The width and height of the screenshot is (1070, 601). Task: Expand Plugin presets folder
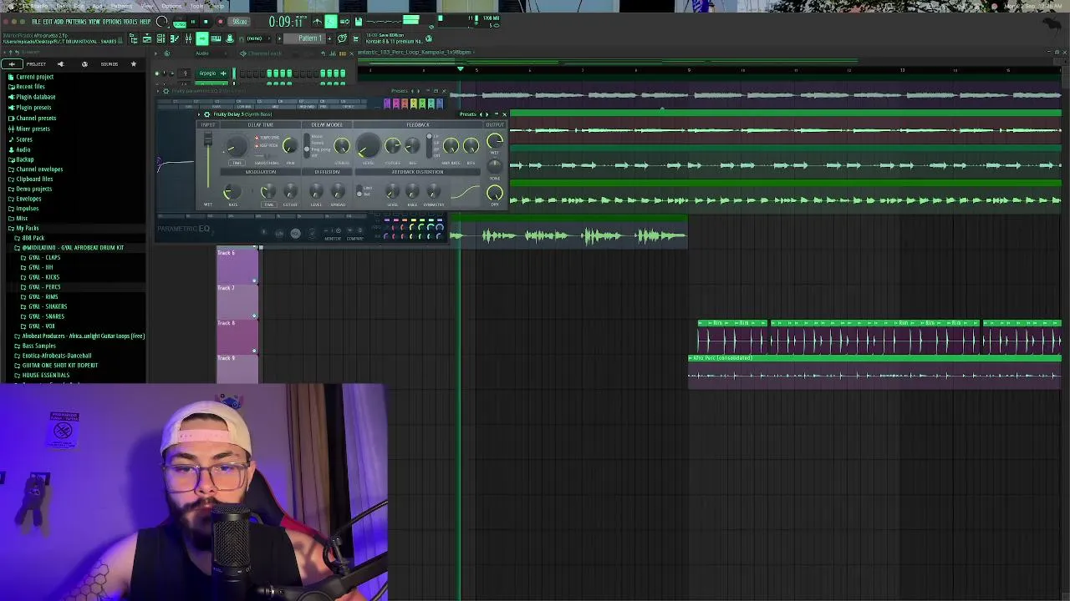pyautogui.click(x=33, y=108)
